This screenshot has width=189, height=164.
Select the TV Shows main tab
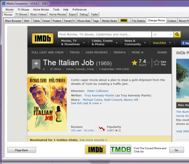point(21,14)
